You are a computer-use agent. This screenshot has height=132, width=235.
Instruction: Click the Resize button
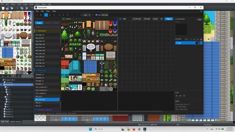point(155,19)
